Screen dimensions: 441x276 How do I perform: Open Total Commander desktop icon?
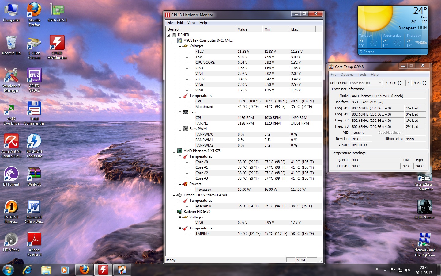(x=34, y=113)
